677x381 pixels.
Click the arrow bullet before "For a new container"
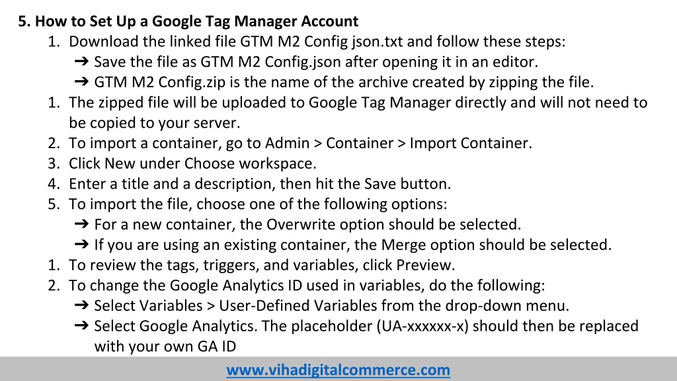[x=81, y=224]
